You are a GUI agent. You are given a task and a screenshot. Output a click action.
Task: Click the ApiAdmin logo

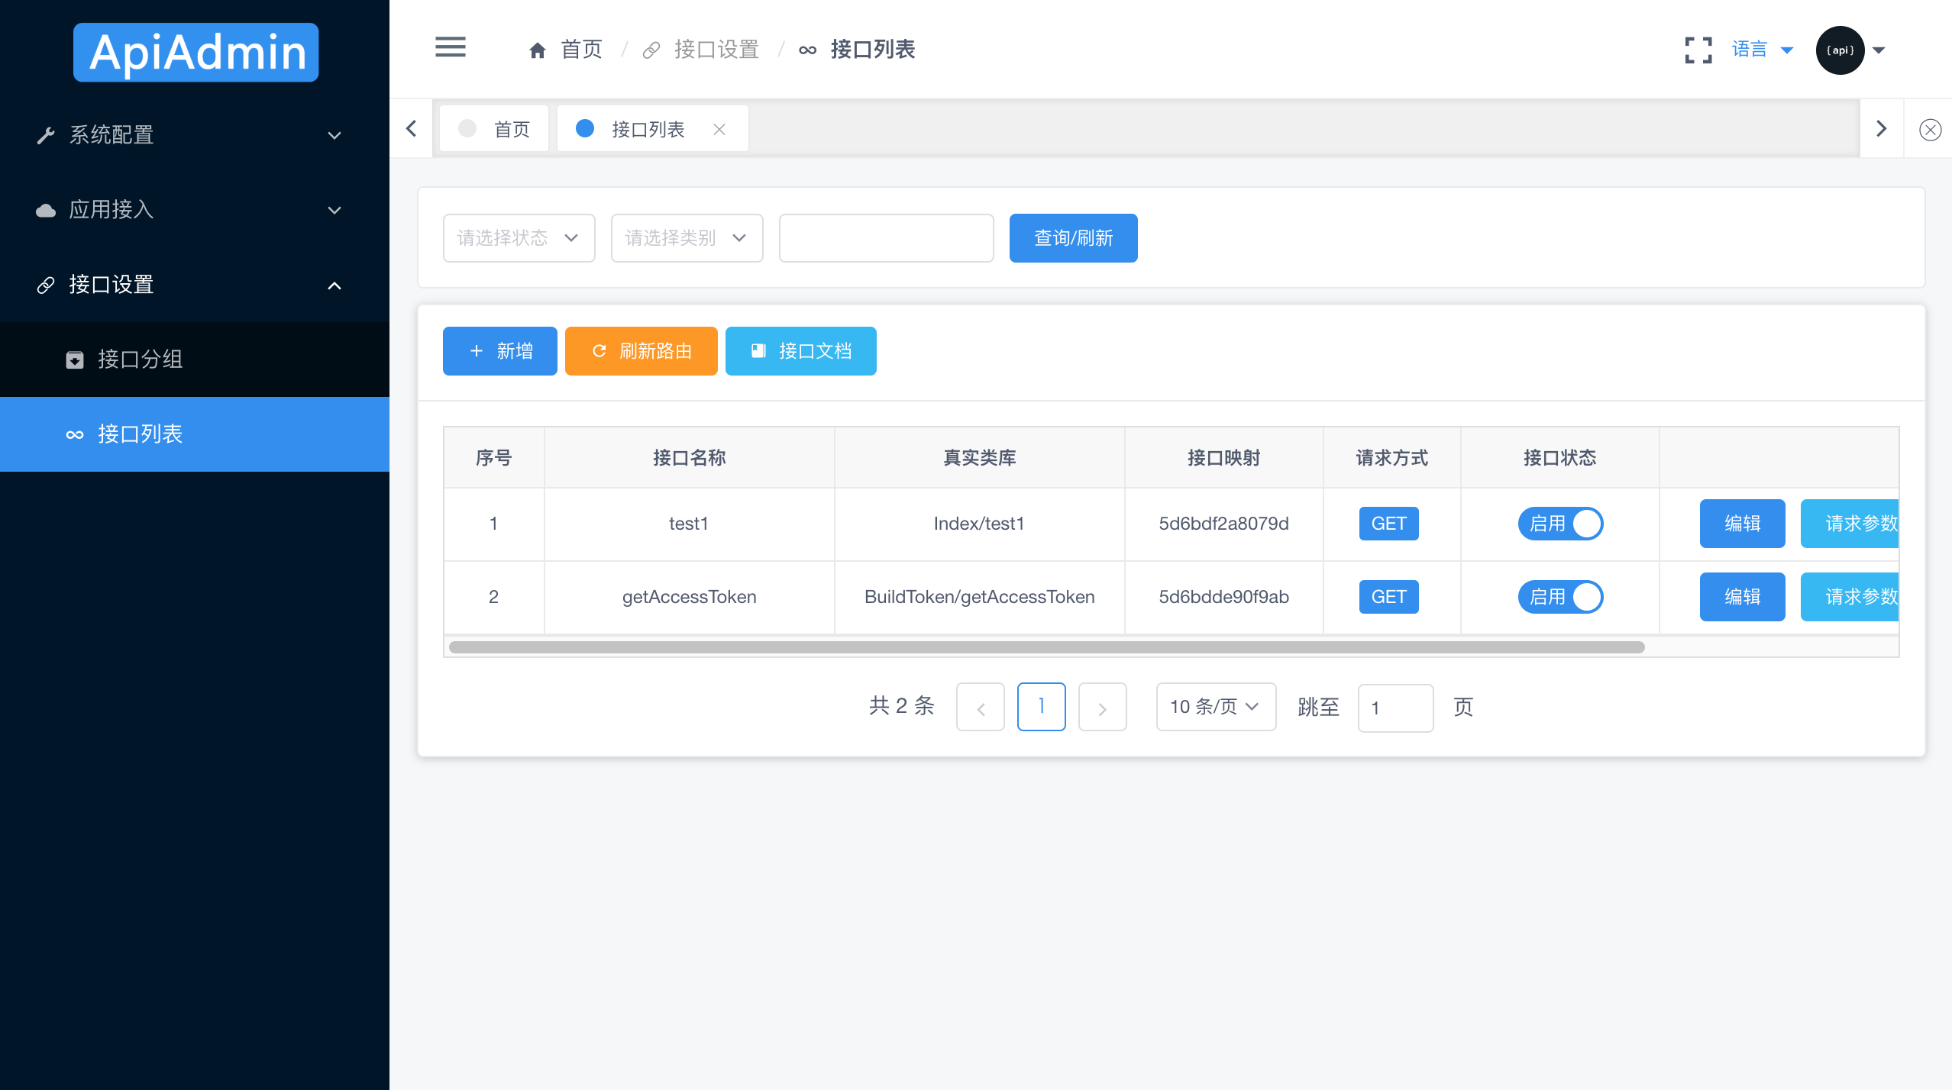pyautogui.click(x=196, y=52)
